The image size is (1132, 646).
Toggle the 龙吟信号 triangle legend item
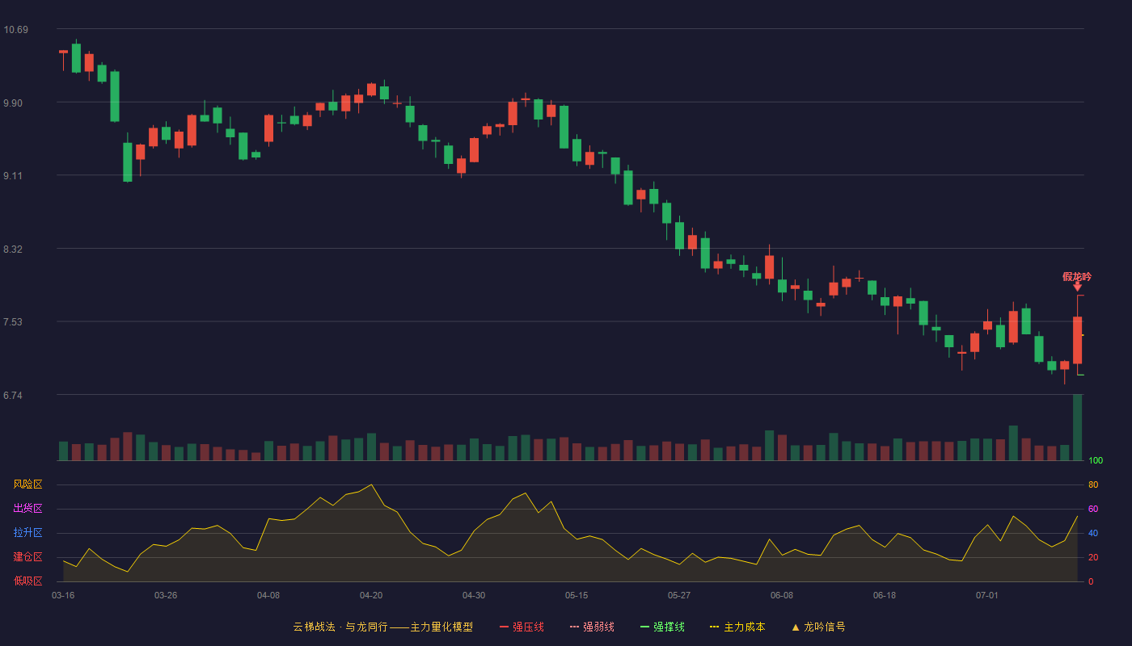pyautogui.click(x=818, y=627)
